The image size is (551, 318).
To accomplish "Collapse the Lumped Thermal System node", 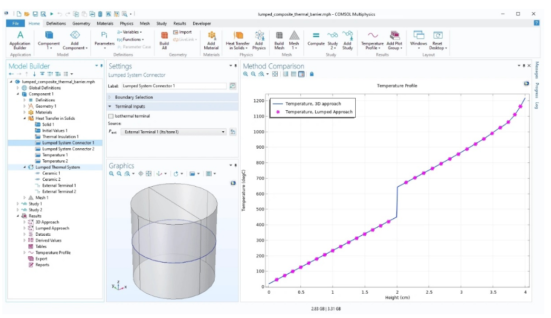I will click(x=25, y=167).
